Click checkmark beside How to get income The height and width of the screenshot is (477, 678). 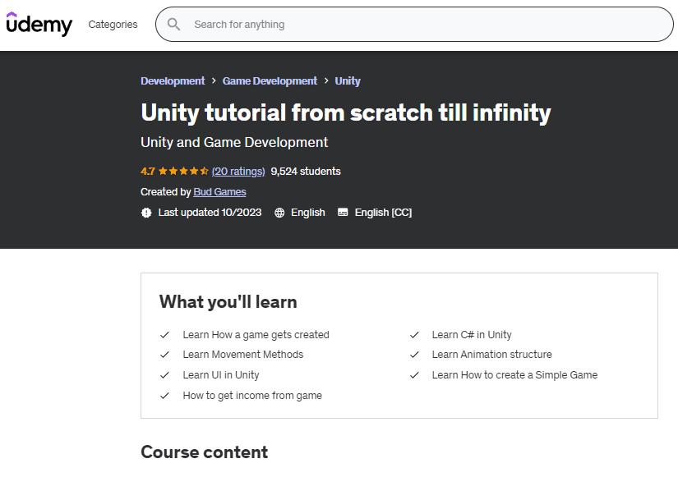coord(165,396)
